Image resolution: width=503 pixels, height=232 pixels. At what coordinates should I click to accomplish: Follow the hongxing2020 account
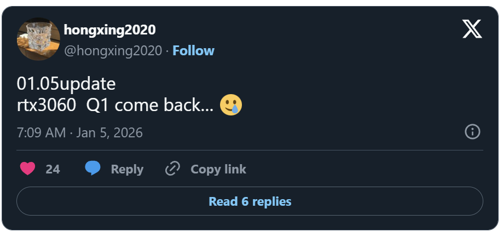click(x=194, y=51)
